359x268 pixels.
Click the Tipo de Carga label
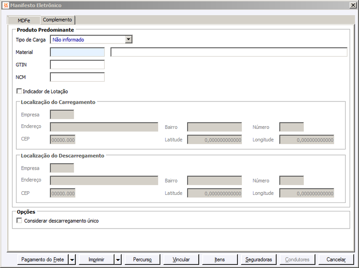pyautogui.click(x=31, y=40)
